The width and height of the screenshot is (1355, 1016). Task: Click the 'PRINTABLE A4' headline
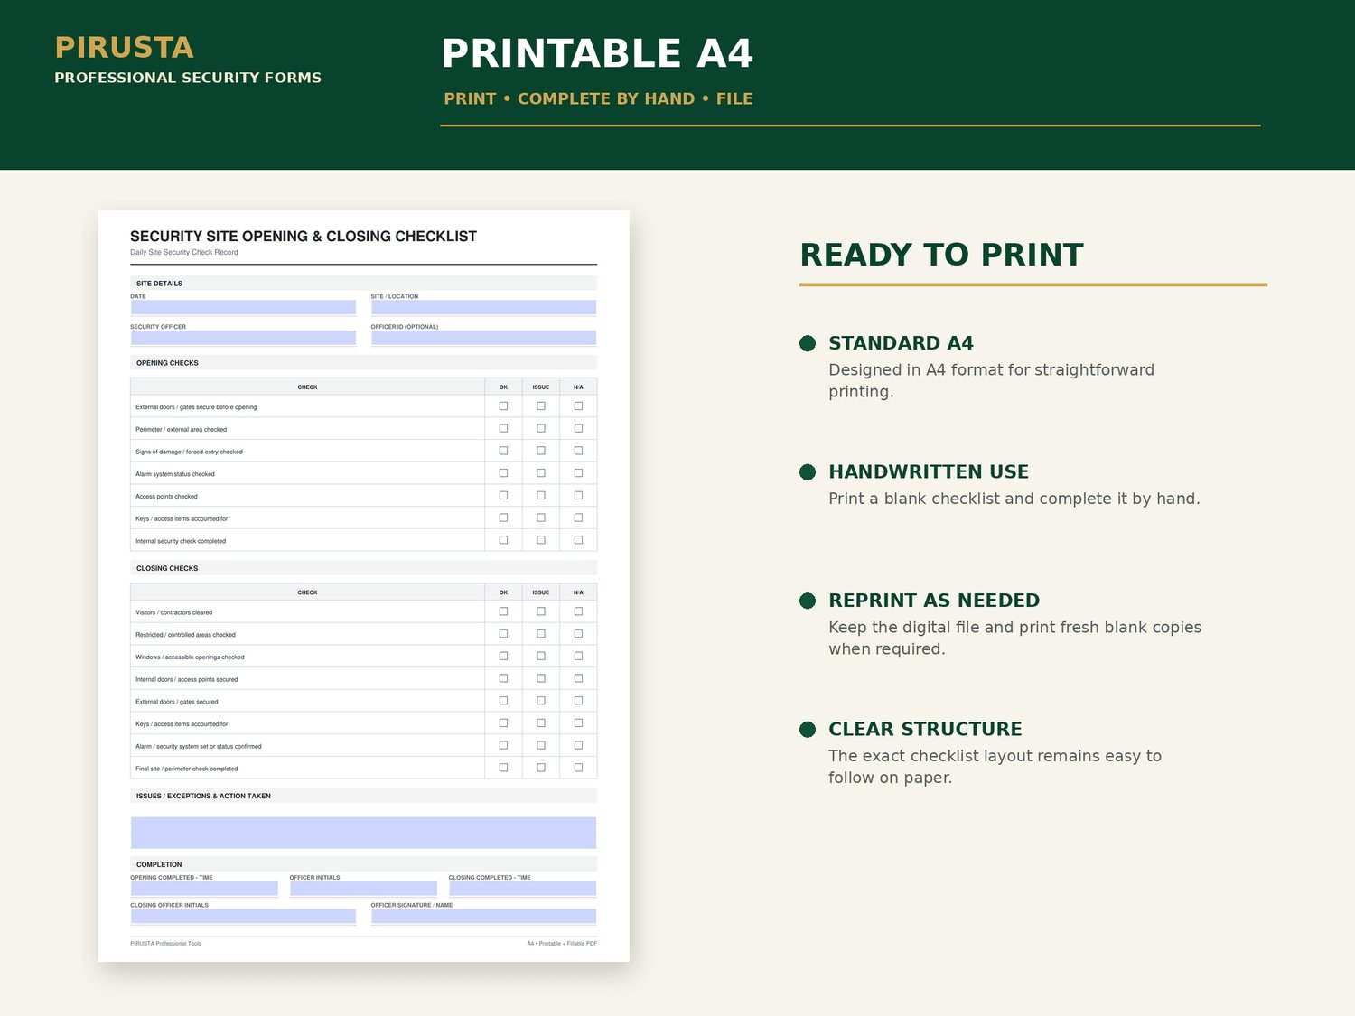597,53
